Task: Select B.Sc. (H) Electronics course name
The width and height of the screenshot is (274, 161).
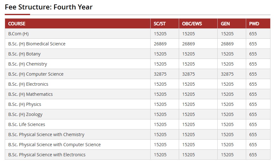Action: point(28,84)
